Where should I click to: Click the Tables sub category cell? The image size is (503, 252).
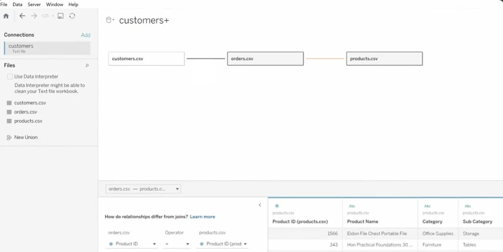(x=481, y=244)
